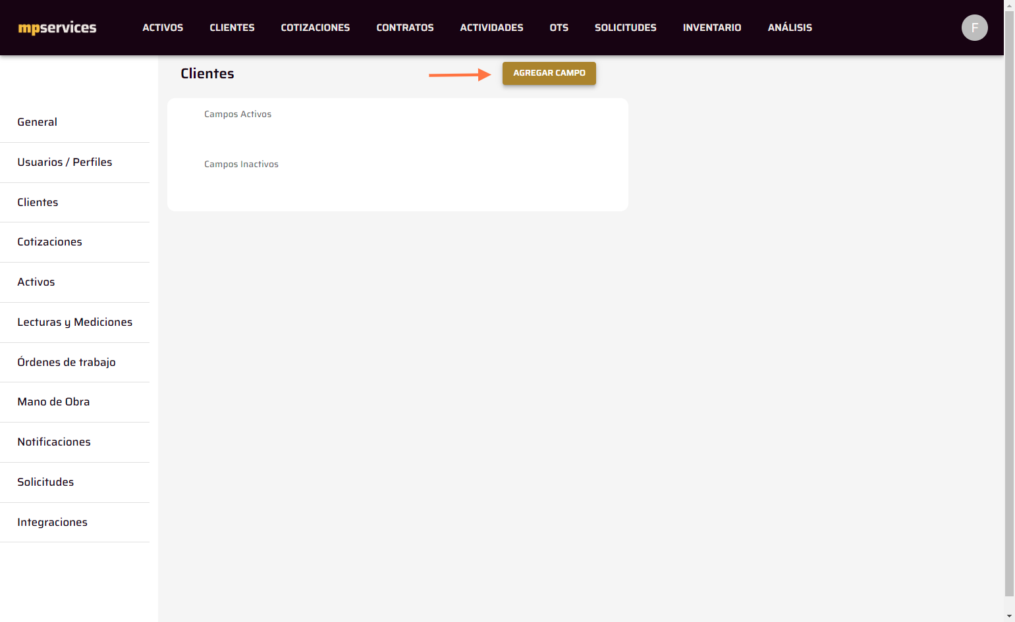This screenshot has height=622, width=1015.
Task: Go to CLIENTES in top navigation
Action: coord(232,28)
